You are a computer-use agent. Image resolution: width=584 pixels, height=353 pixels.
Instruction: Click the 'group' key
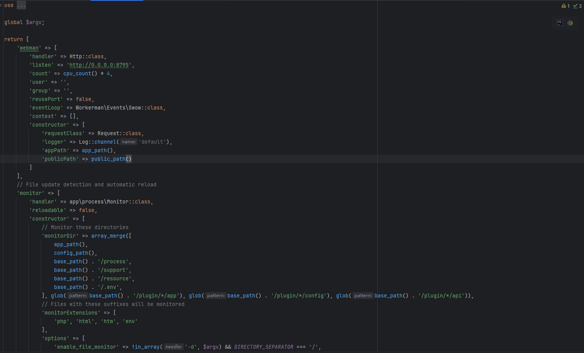pyautogui.click(x=40, y=90)
